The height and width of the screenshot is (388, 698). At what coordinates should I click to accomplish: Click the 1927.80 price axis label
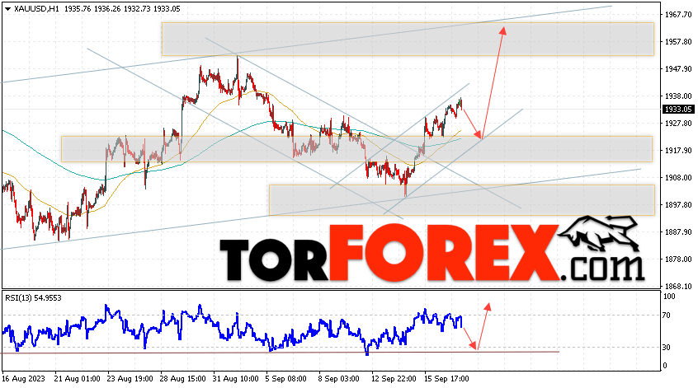click(678, 123)
